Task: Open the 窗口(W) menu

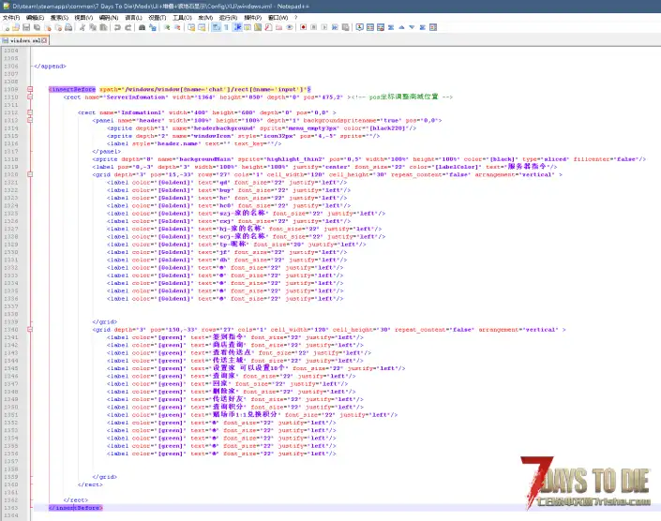Action: (278, 18)
